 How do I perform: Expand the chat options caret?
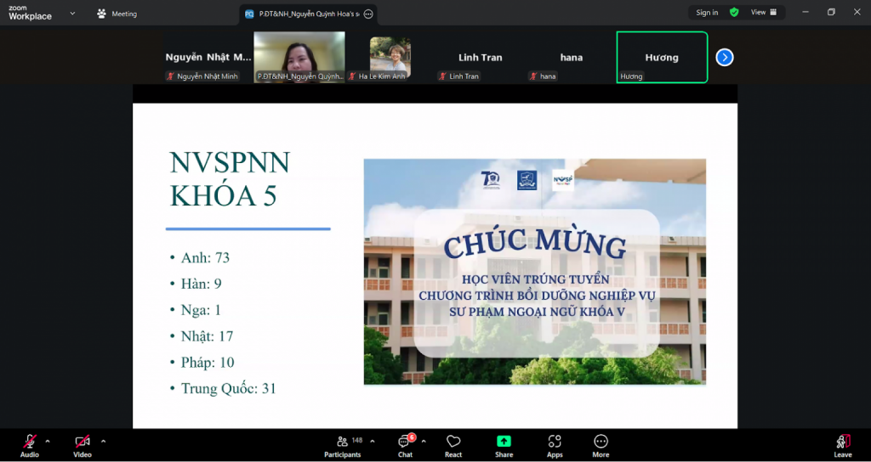(424, 441)
